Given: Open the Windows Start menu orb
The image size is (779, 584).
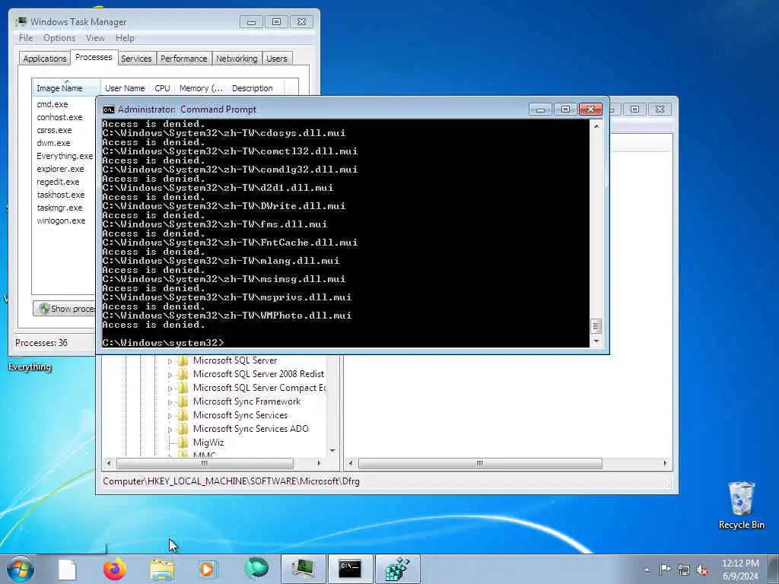Looking at the screenshot, I should pos(21,569).
